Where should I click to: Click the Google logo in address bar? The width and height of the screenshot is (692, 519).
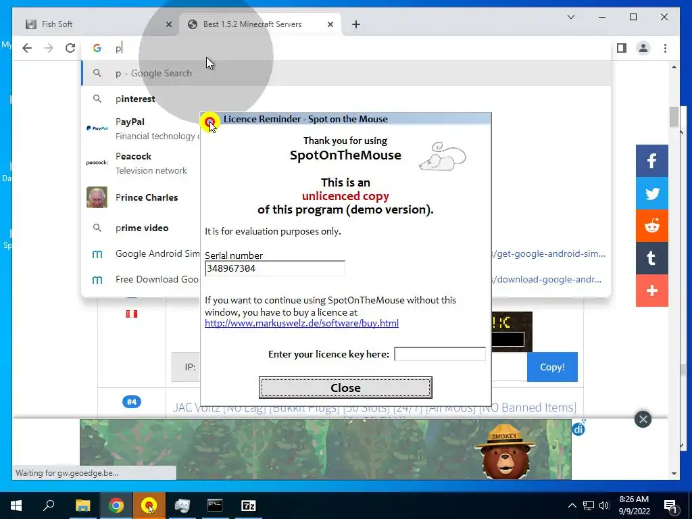[97, 48]
